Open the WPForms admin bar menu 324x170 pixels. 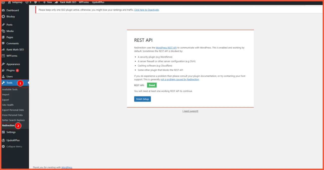coord(84,2)
